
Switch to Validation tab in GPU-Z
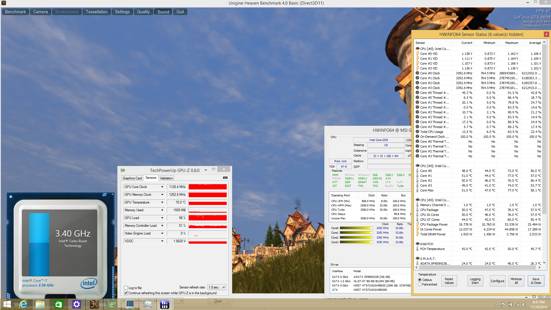pyautogui.click(x=166, y=178)
